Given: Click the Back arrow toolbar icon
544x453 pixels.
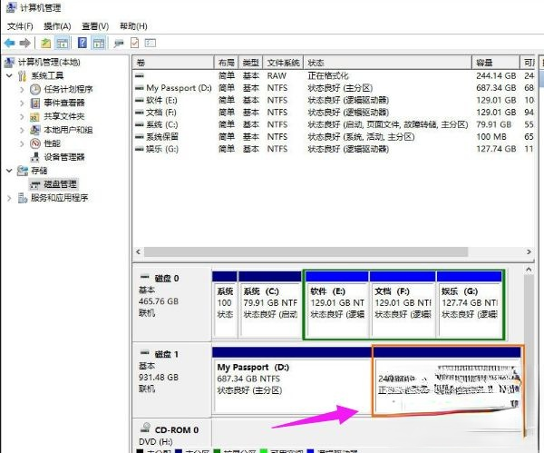Looking at the screenshot, I should point(9,43).
